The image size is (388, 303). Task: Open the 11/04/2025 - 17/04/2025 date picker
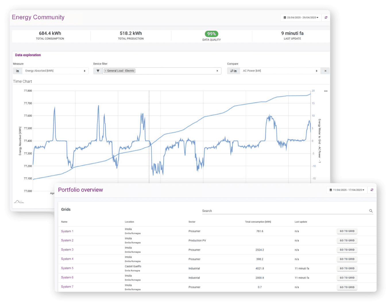347,190
